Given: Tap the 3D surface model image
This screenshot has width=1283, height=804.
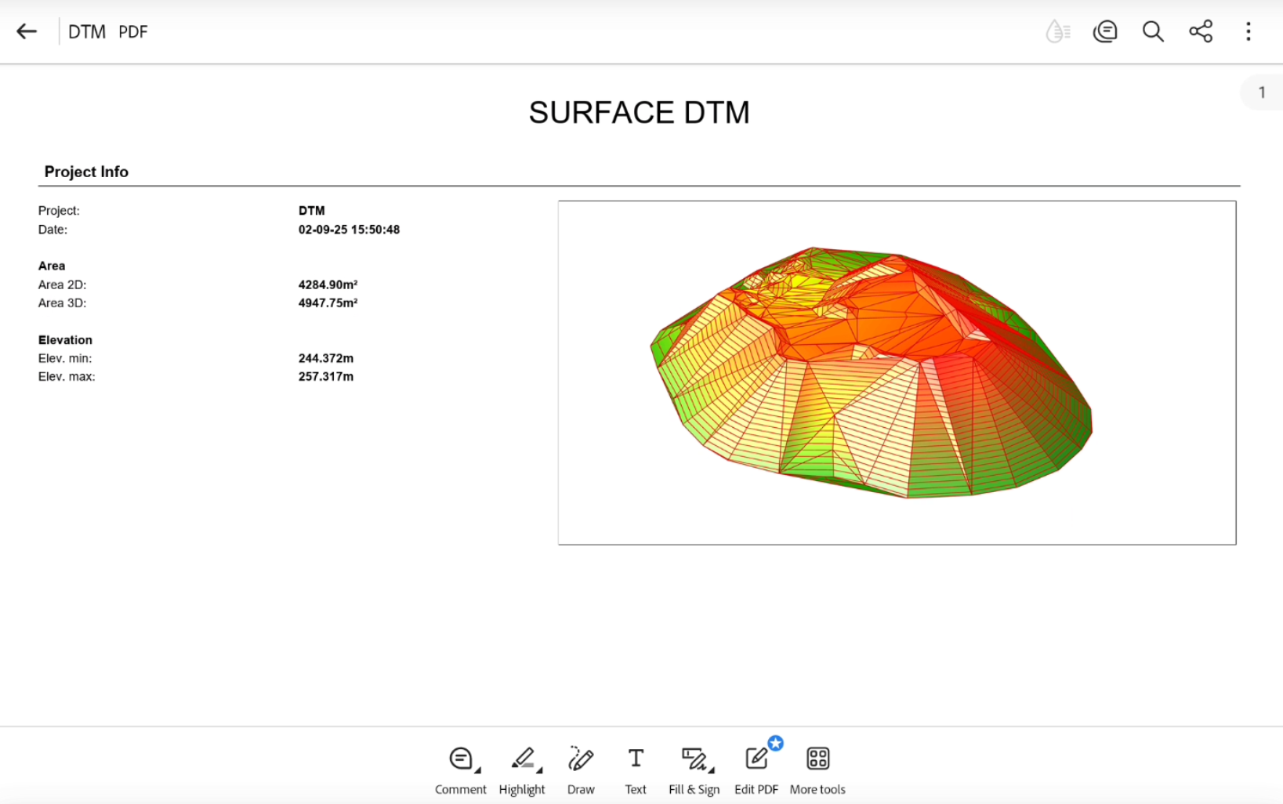Looking at the screenshot, I should tap(872, 373).
